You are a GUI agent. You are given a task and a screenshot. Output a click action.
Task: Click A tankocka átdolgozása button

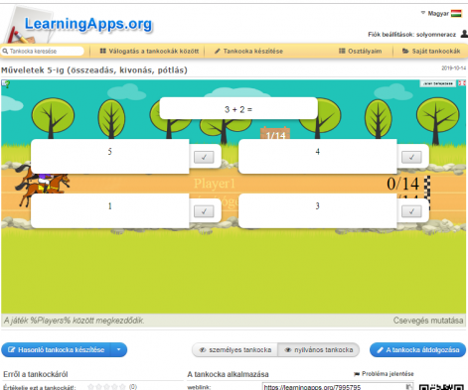(x=417, y=350)
